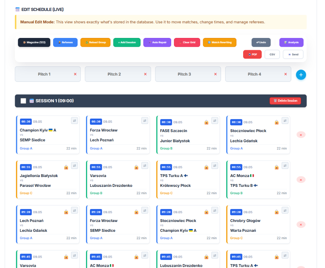Image resolution: width=325 pixels, height=268 pixels.
Task: Click the Delete Session button
Action: 285,101
